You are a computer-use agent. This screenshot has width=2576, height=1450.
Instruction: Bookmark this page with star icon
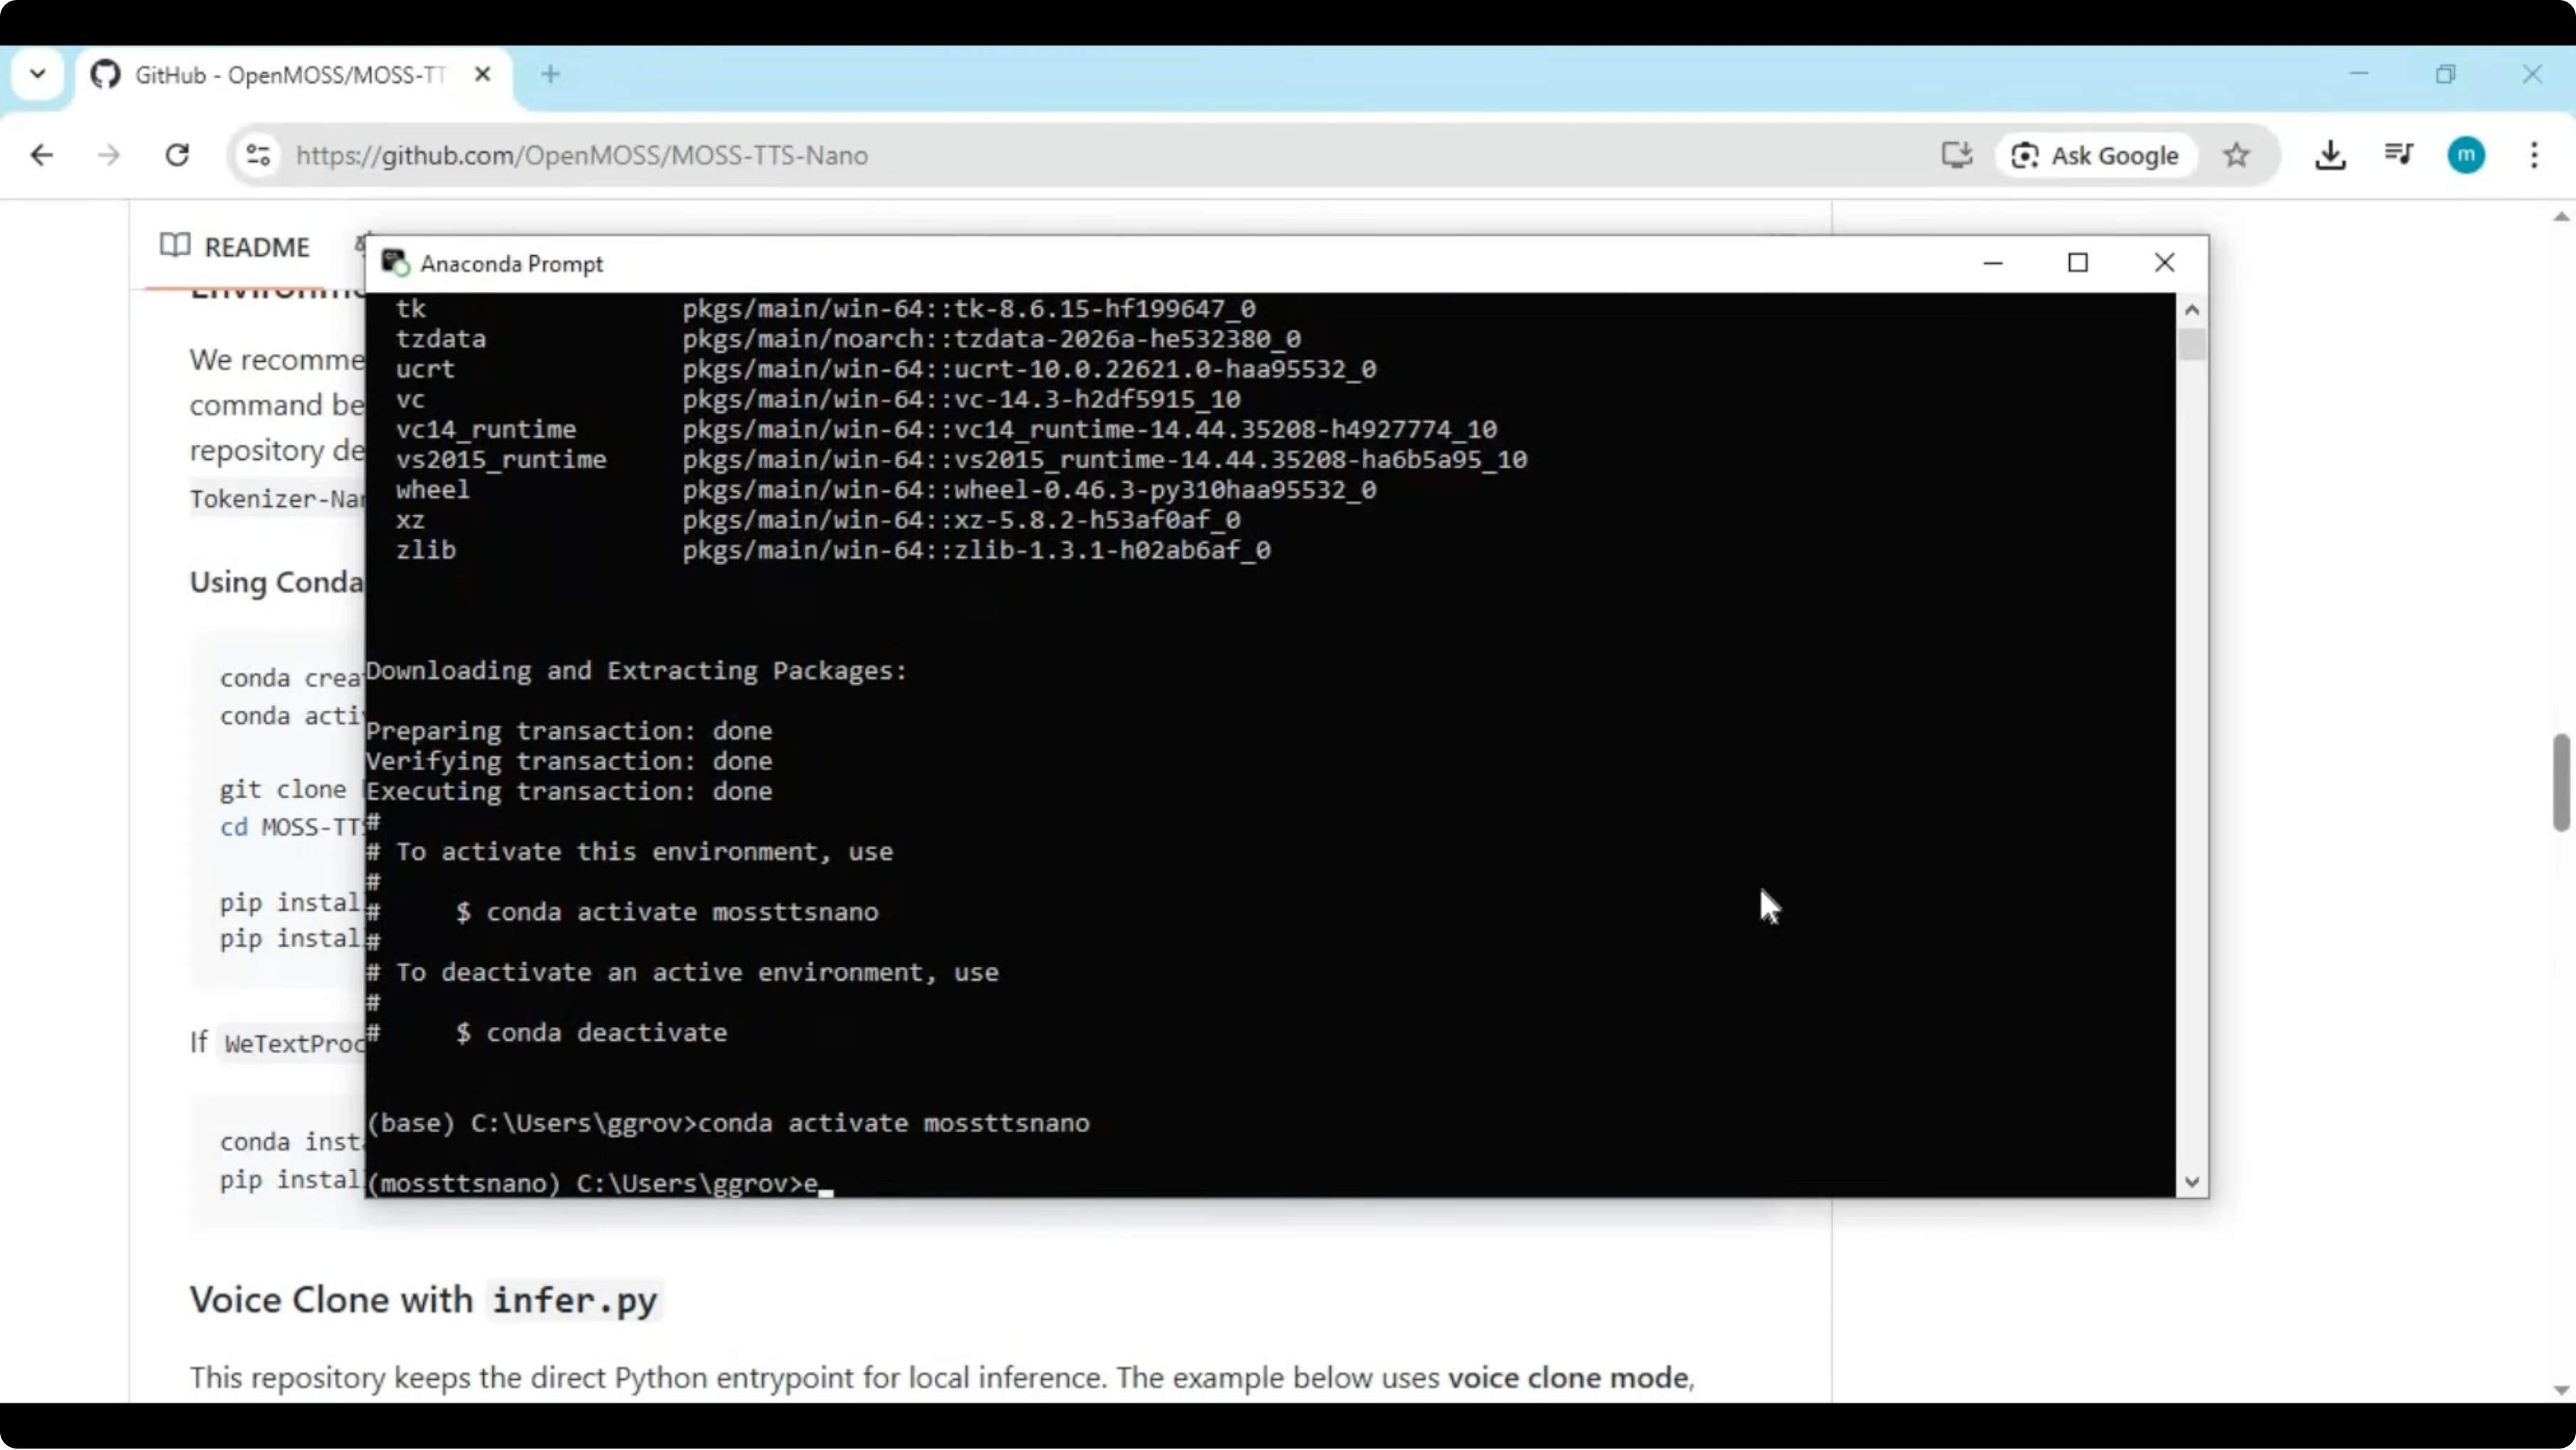click(x=2237, y=155)
